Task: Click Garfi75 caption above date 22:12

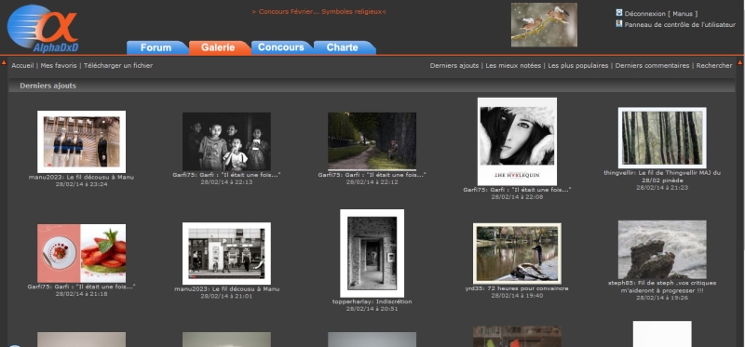Action: 372,175
